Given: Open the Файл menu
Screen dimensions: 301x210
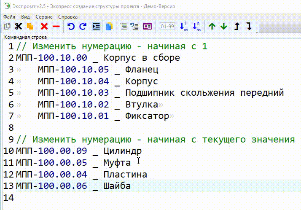Looking at the screenshot, I should pos(9,17).
